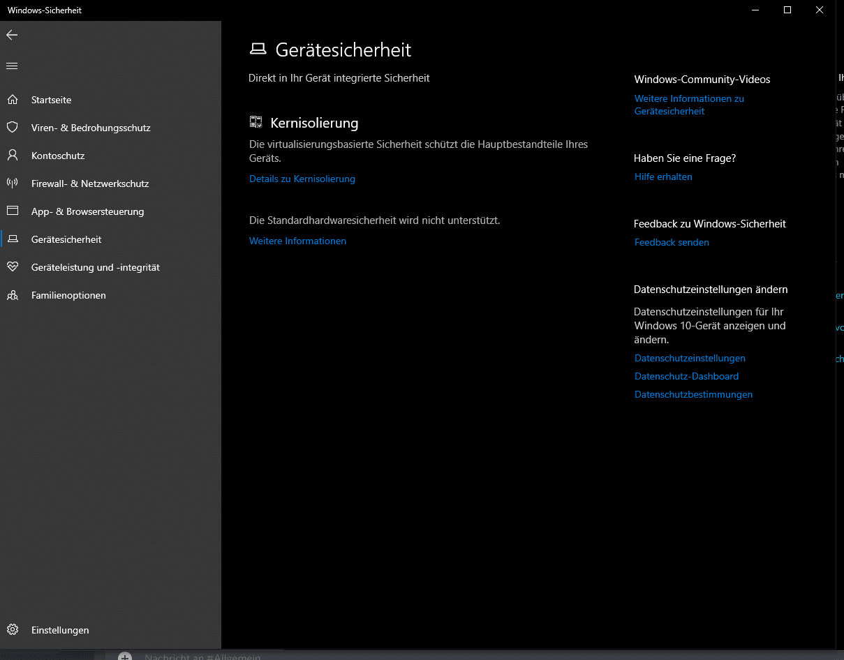Click the Datenschutzbestimmungen link

pyautogui.click(x=693, y=395)
